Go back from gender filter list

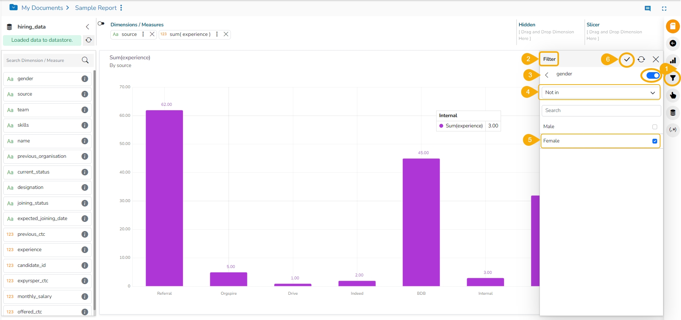(x=546, y=75)
